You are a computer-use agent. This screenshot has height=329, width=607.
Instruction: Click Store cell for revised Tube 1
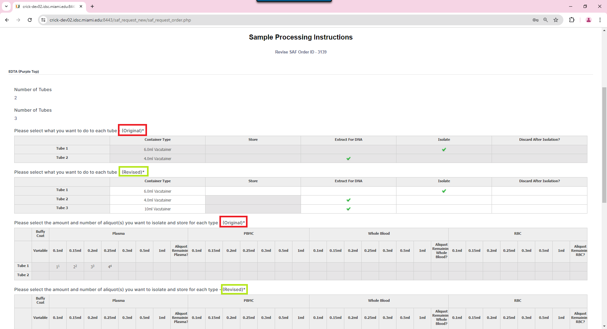point(253,191)
